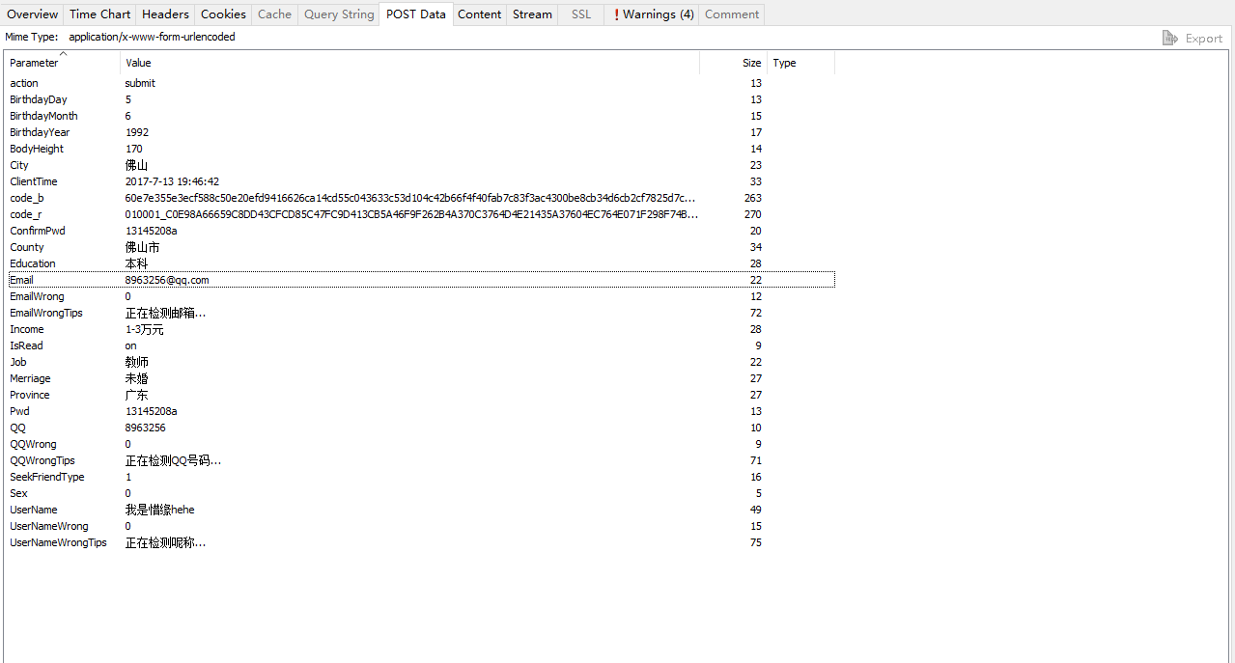Select the Email parameter row
The height and width of the screenshot is (663, 1235).
[x=21, y=280]
